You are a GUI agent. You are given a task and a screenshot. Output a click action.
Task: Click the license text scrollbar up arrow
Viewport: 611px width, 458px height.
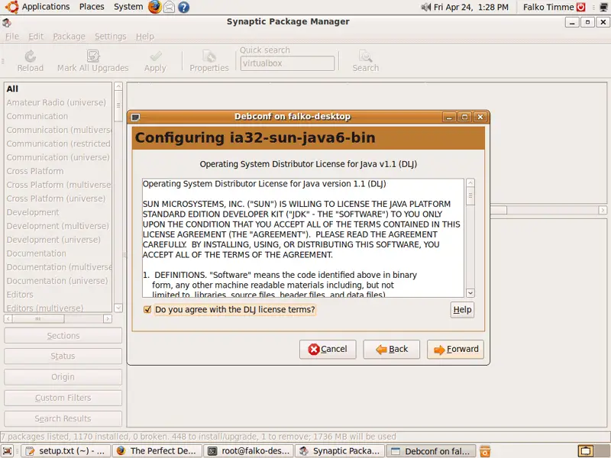tap(470, 182)
